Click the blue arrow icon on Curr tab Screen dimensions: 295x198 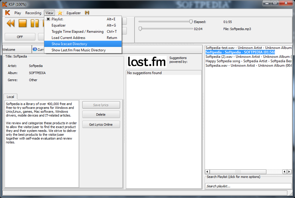[35, 49]
